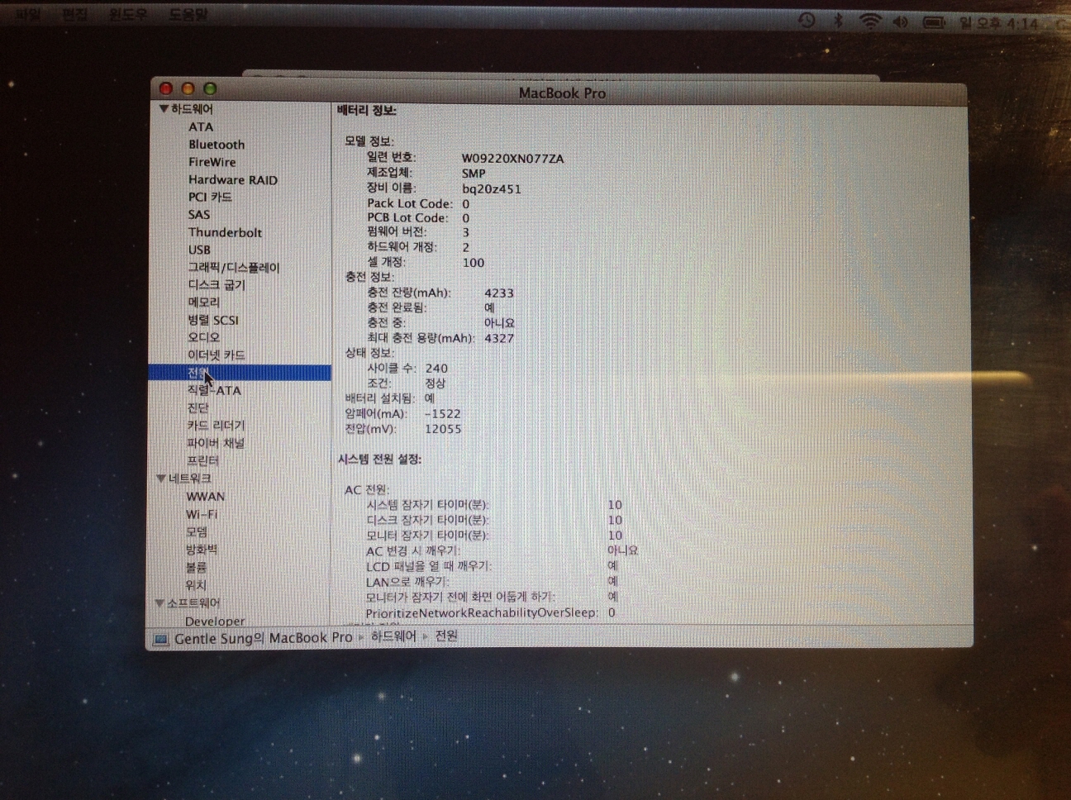Screen dimensions: 1071x800
Task: Click the 시스템 전원 설정: heading
Action: [379, 460]
